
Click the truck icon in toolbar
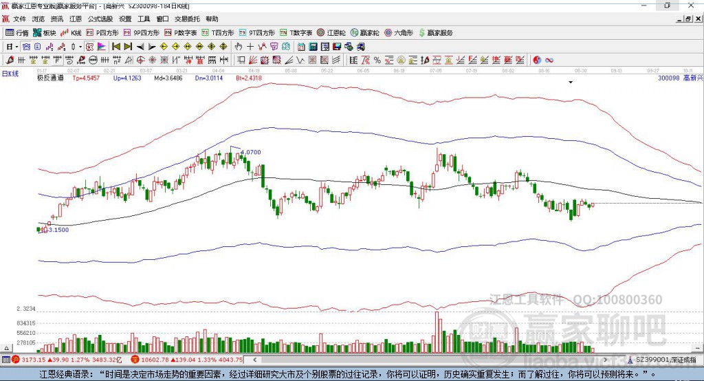tap(360, 47)
